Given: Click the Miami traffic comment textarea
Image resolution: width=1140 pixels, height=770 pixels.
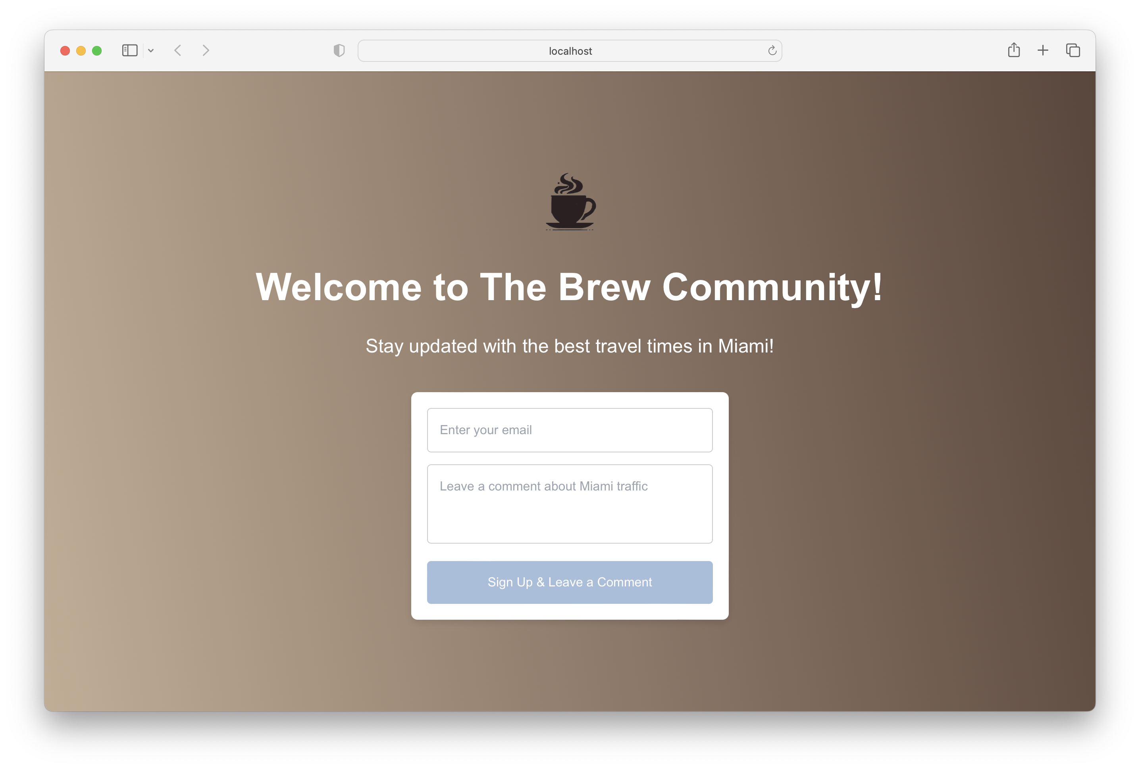Looking at the screenshot, I should coord(570,504).
